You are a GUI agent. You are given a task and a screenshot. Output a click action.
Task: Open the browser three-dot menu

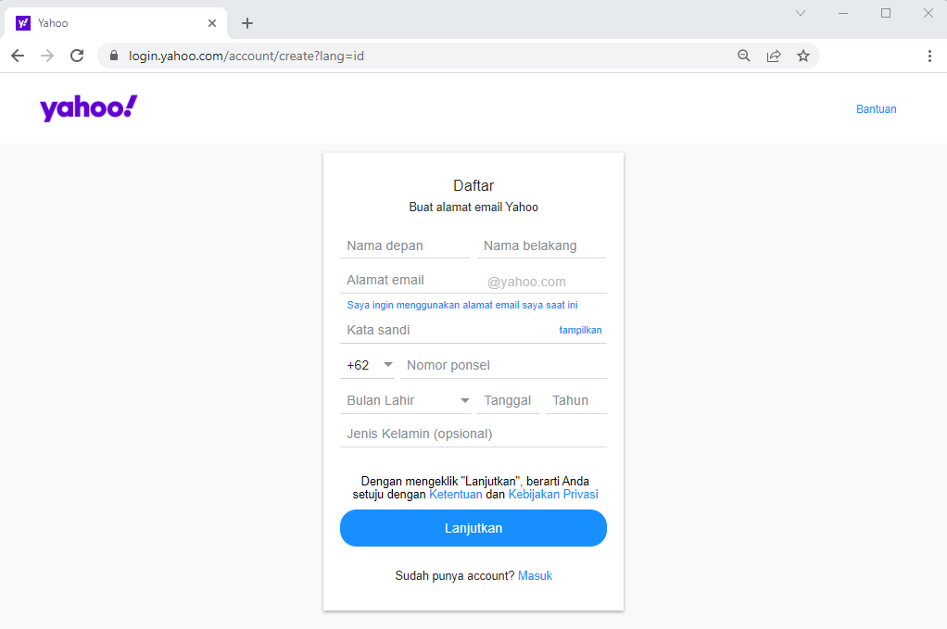coord(930,57)
